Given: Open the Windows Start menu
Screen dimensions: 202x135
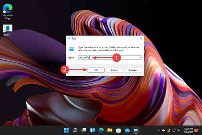Looking at the screenshot, I should coord(67,130).
